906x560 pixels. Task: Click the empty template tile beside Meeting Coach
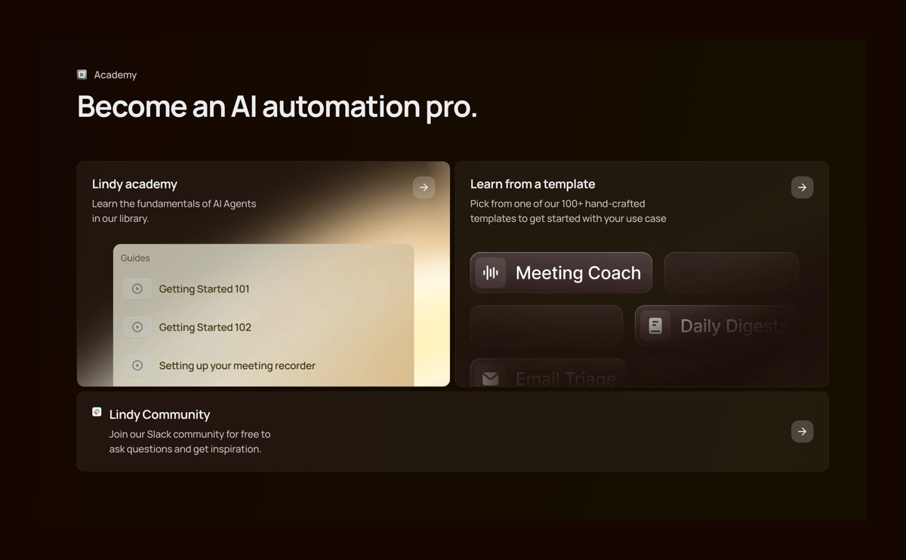[731, 272]
